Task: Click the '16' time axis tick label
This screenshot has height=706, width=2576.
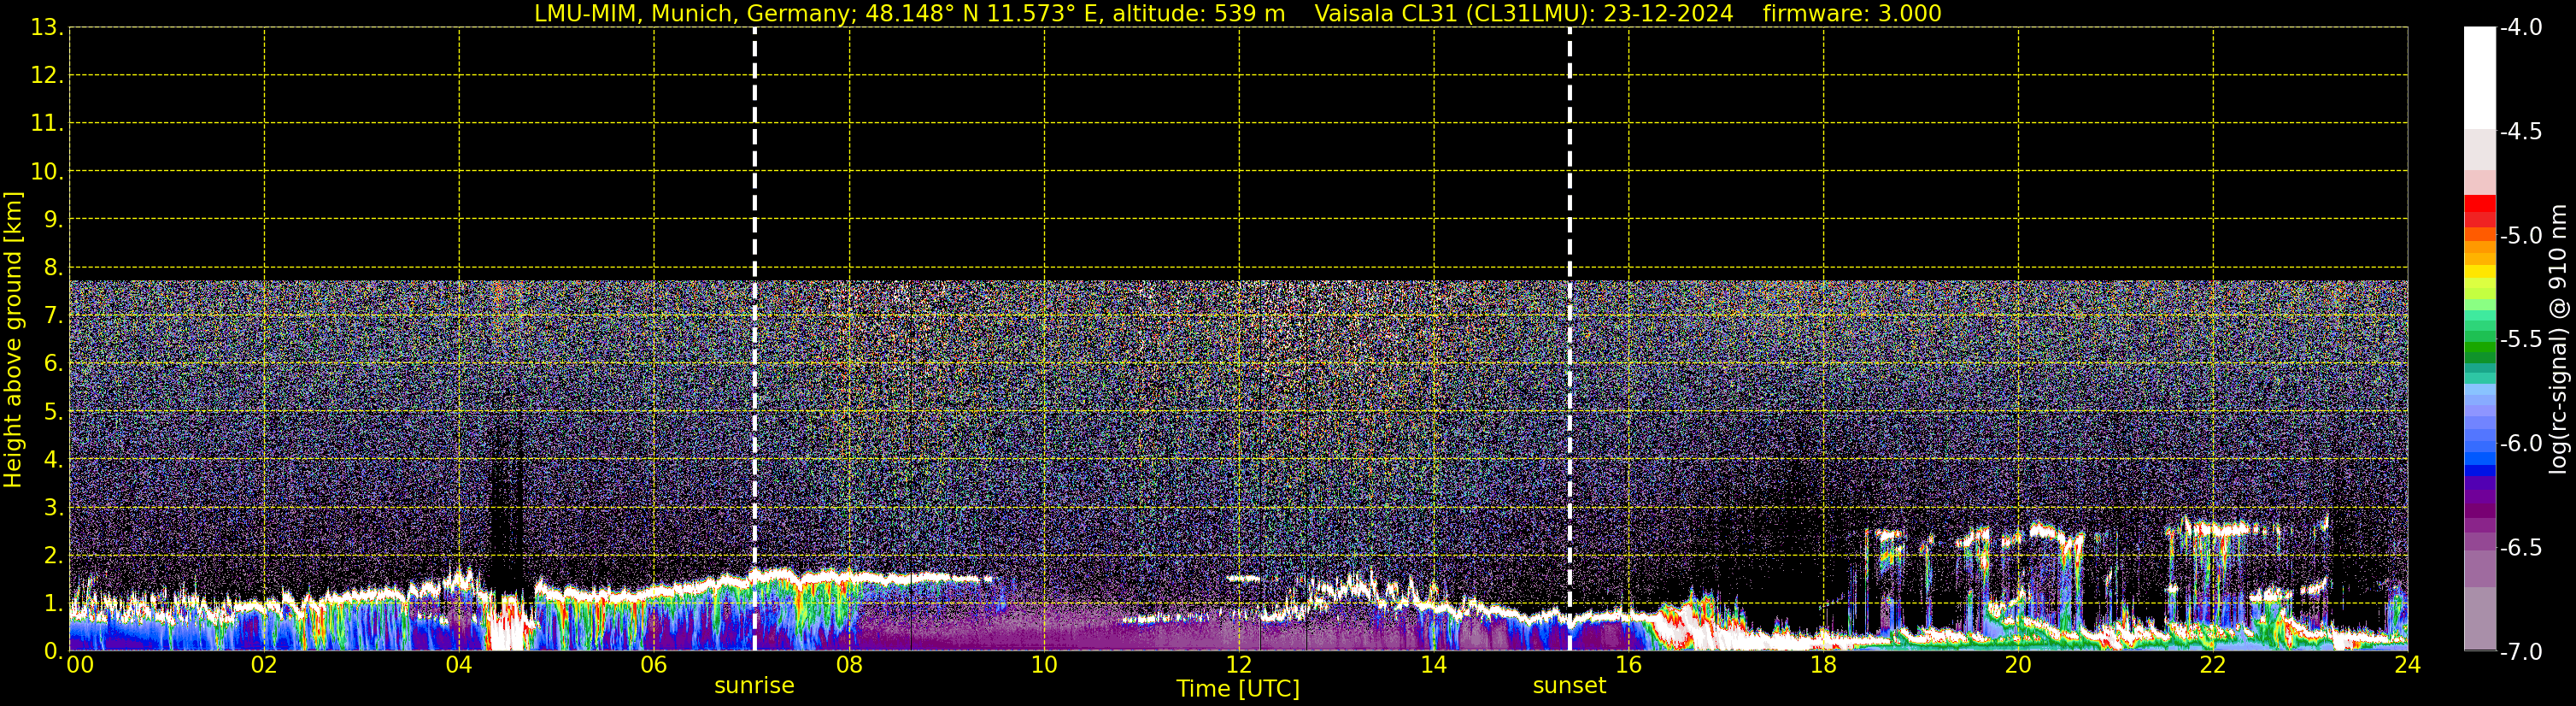Action: [1629, 665]
